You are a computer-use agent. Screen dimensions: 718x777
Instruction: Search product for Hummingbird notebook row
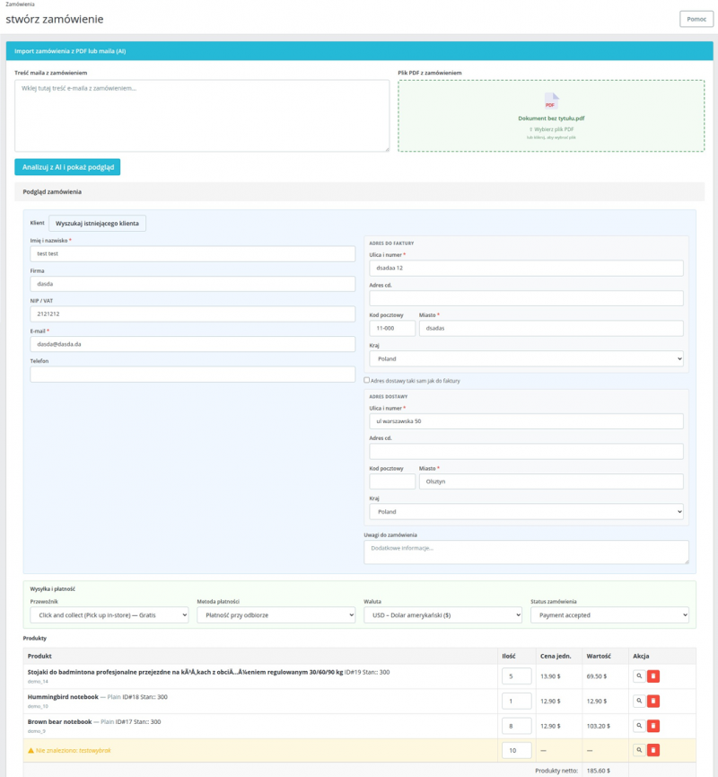click(639, 701)
